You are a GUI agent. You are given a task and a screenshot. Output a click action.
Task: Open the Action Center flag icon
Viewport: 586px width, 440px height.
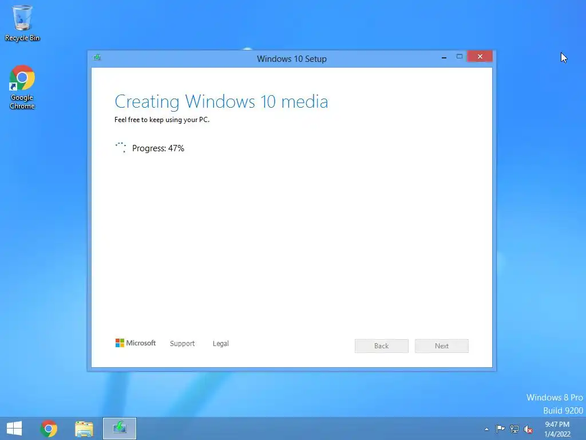click(x=500, y=429)
